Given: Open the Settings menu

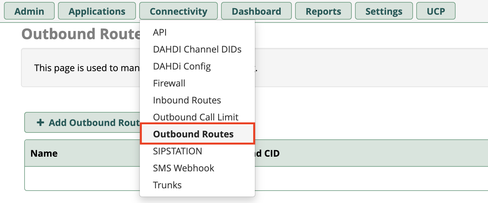Looking at the screenshot, I should (384, 11).
